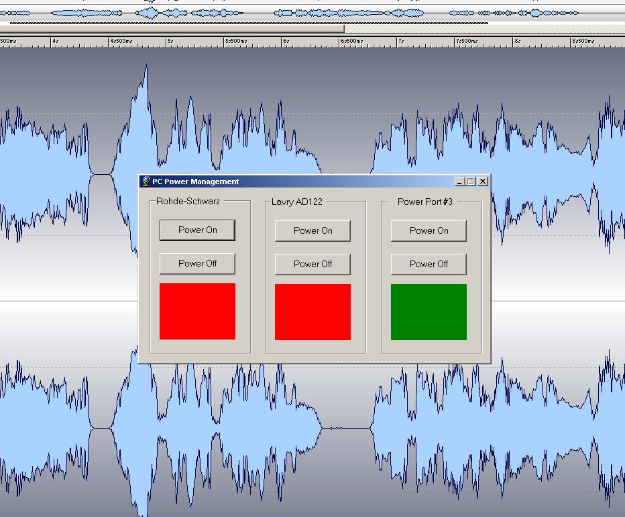Screen dimensions: 625x517
Task: Click the 8s mark on the timeline ruler
Action: click(x=518, y=41)
